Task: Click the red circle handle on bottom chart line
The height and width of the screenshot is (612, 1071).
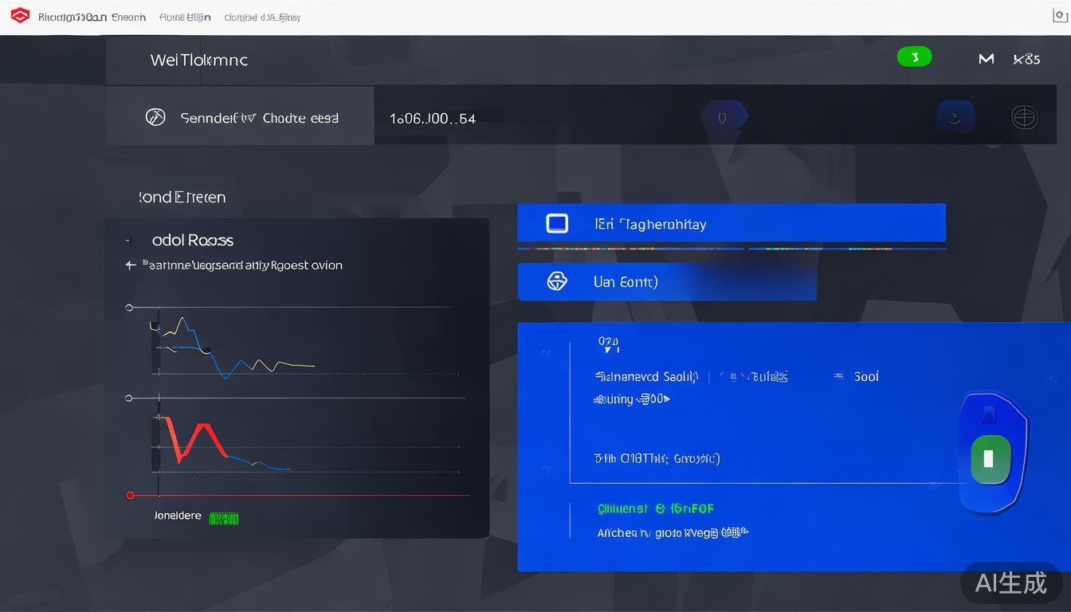Action: pos(130,496)
